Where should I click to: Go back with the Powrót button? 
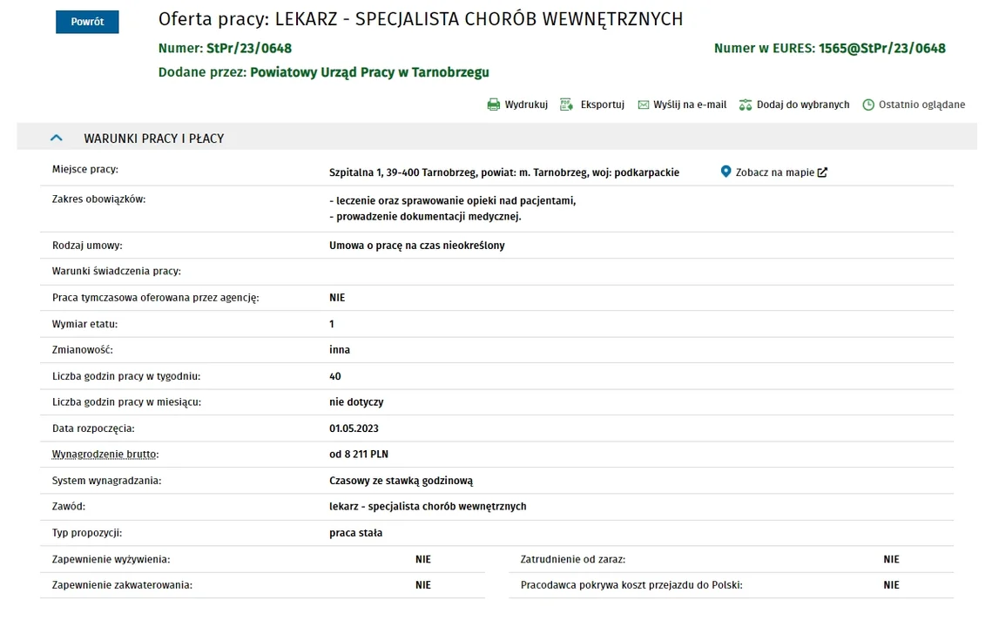point(87,22)
